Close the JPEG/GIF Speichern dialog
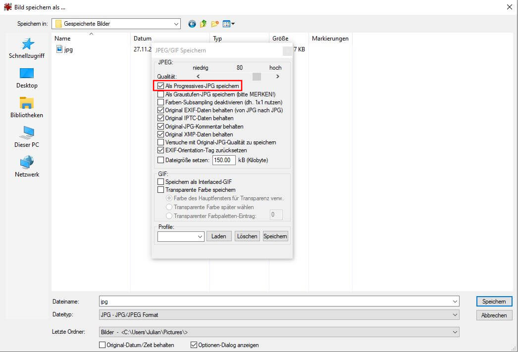 pos(287,51)
